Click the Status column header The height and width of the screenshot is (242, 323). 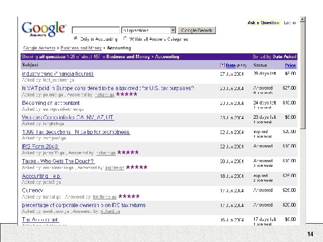click(x=260, y=65)
